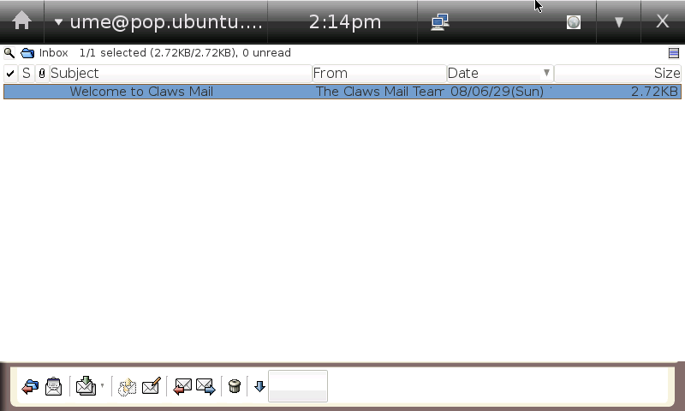Go to the Home screen icon

coord(21,21)
